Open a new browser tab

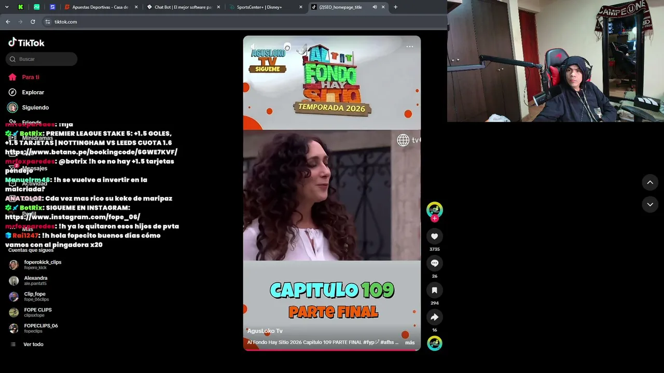(395, 7)
